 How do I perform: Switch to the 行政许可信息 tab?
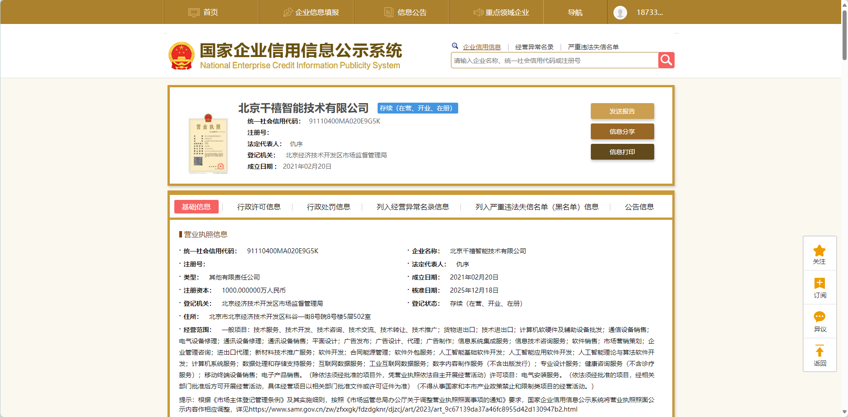pos(259,207)
